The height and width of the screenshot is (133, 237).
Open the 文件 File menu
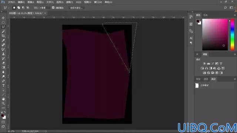[x=11, y=2]
